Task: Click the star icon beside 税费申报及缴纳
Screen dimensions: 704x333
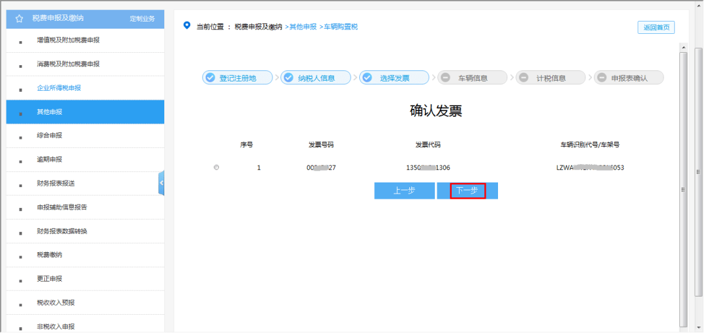Action: click(x=20, y=19)
